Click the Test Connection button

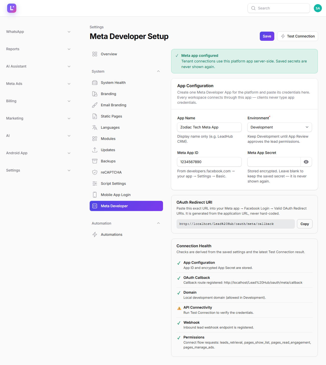[x=297, y=36]
